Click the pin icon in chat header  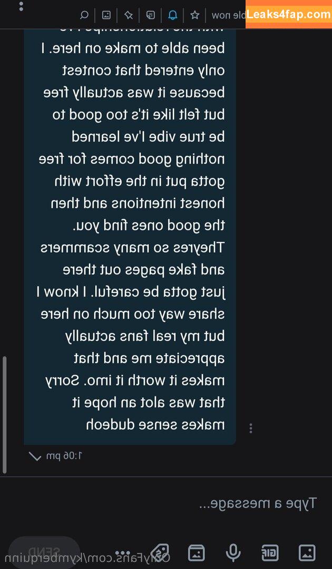pos(129,15)
